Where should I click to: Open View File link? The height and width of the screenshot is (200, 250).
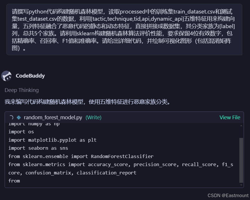[x=230, y=118]
